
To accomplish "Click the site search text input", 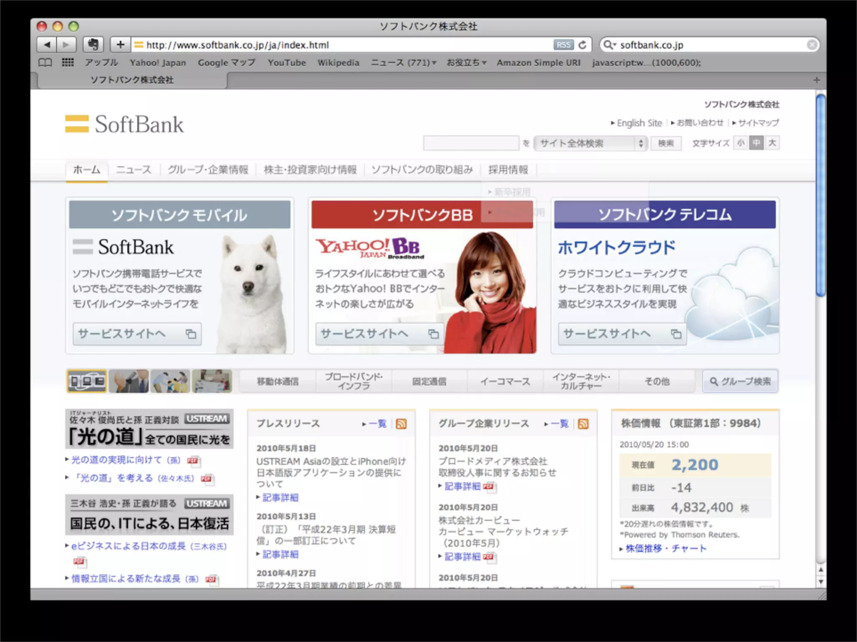I will (471, 143).
